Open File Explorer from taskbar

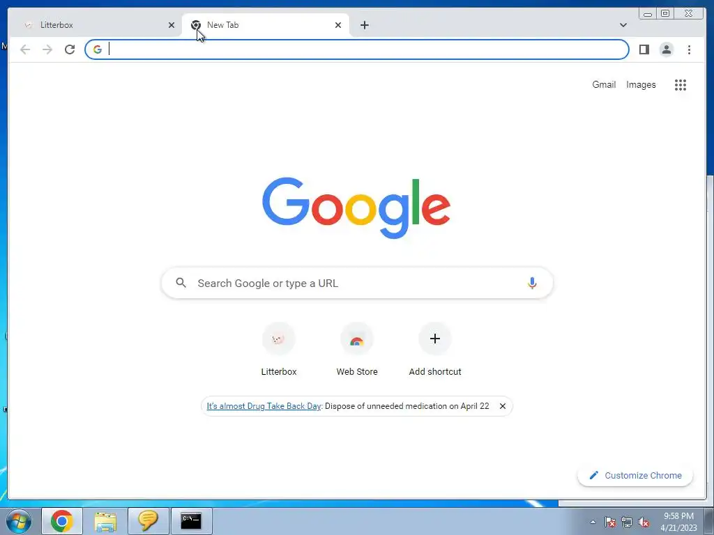[105, 521]
